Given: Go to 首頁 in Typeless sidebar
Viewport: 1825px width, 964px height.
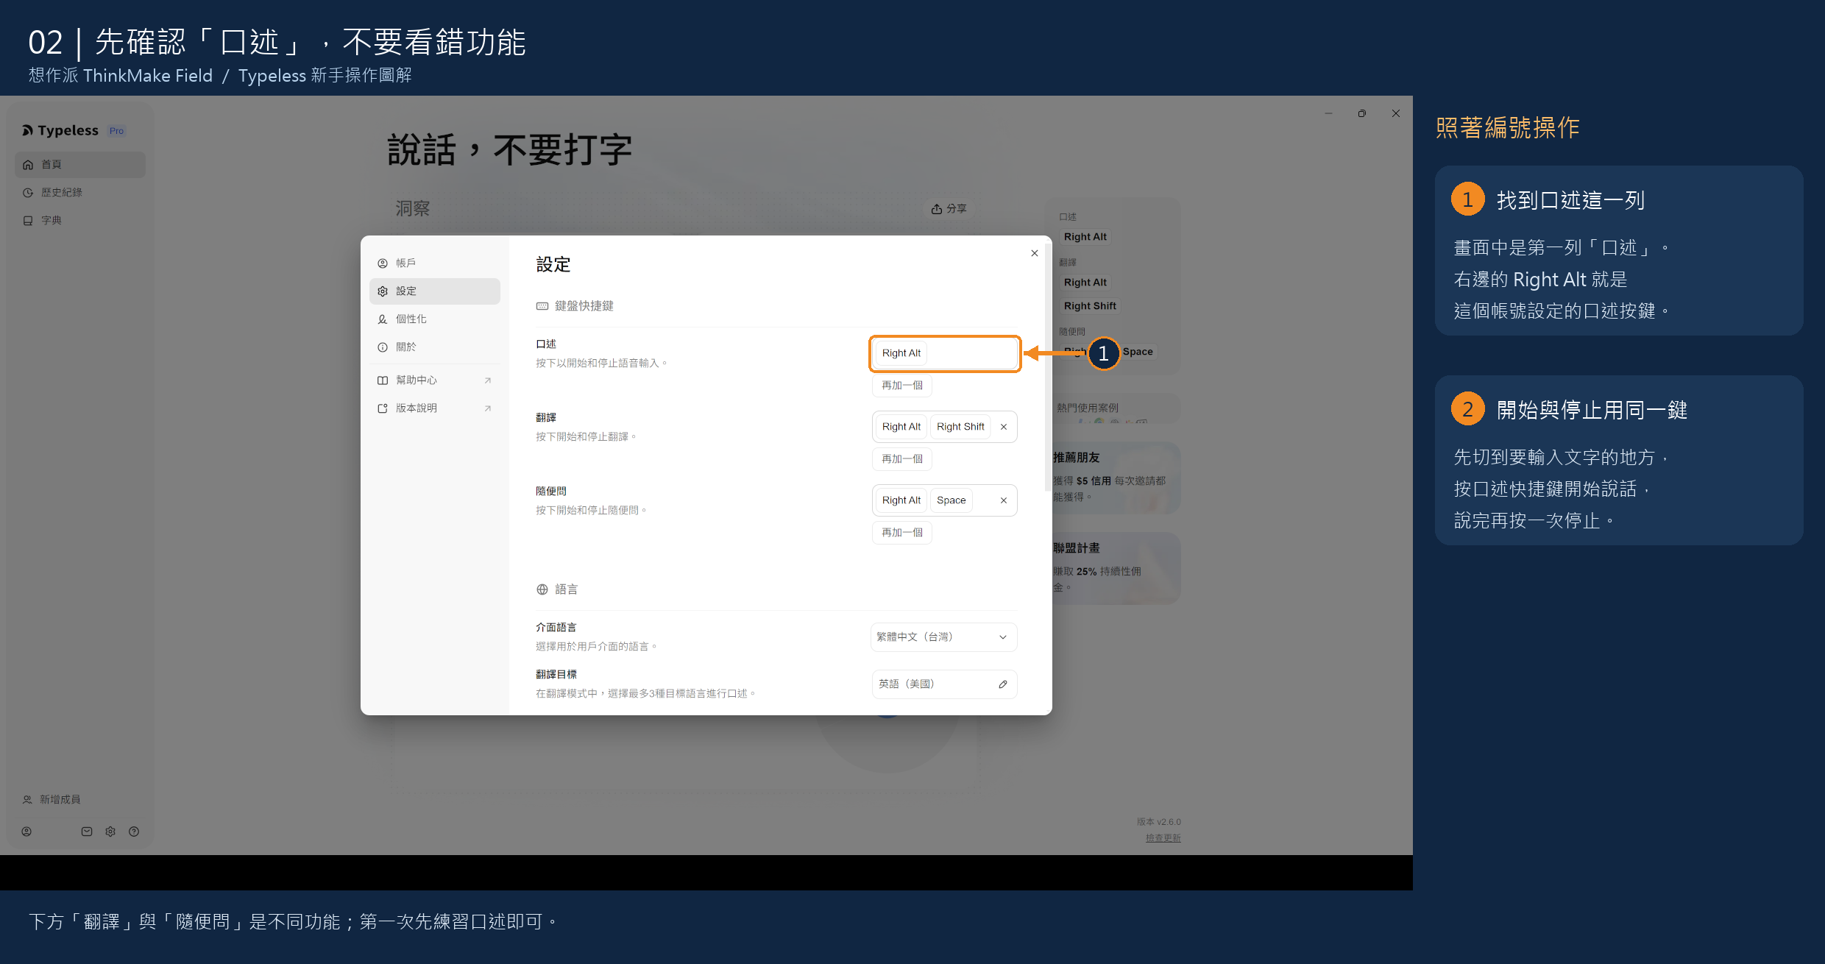Looking at the screenshot, I should [80, 164].
